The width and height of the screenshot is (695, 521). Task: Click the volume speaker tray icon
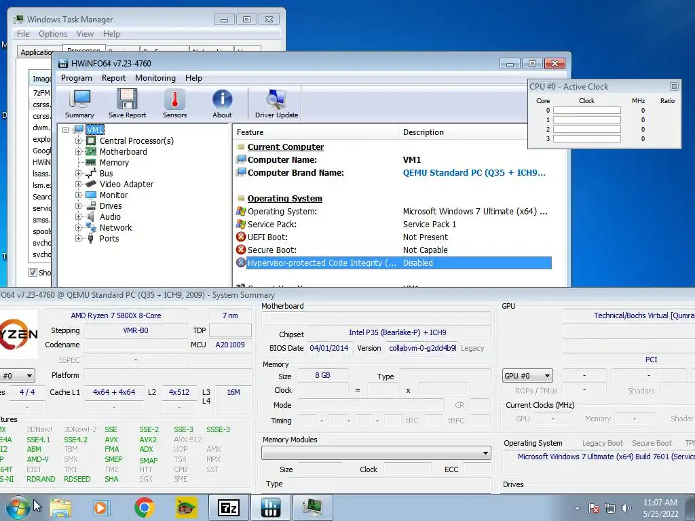(626, 508)
